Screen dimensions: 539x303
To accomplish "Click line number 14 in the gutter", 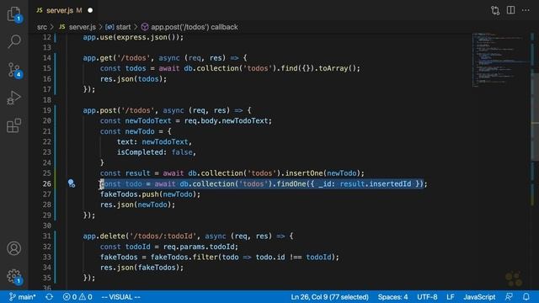I will coord(47,58).
